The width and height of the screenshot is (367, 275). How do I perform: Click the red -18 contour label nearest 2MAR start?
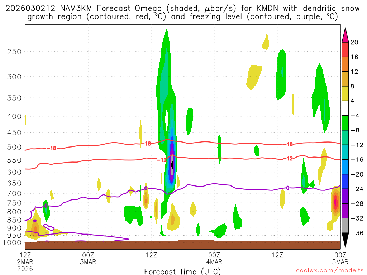coord(52,148)
